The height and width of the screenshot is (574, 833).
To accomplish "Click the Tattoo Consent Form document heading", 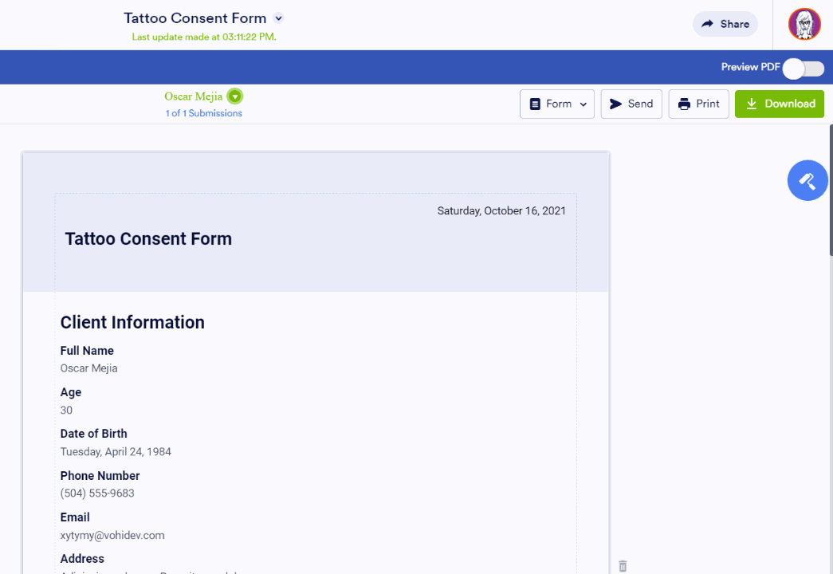I will click(x=148, y=239).
